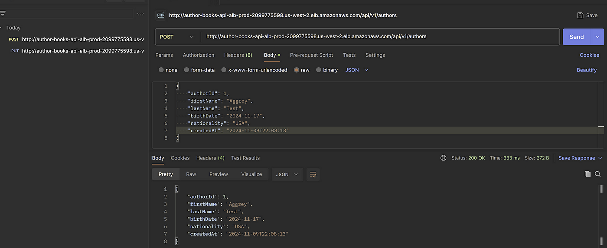
Task: Open the Cookies link
Action: (x=589, y=55)
